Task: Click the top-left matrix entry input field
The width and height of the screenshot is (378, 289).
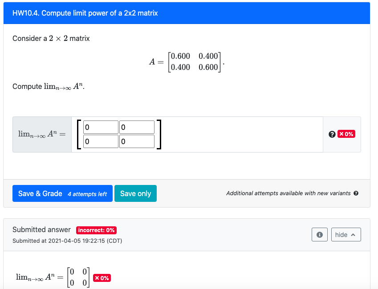Action: [x=101, y=127]
